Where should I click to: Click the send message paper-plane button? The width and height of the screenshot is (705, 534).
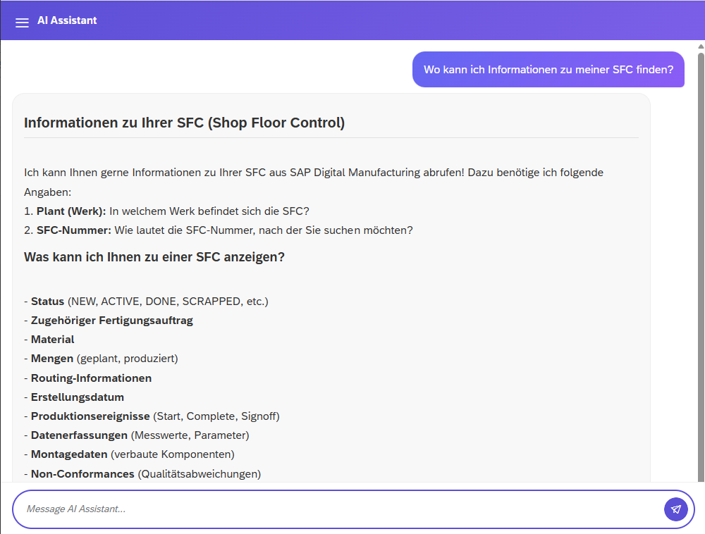tap(676, 509)
